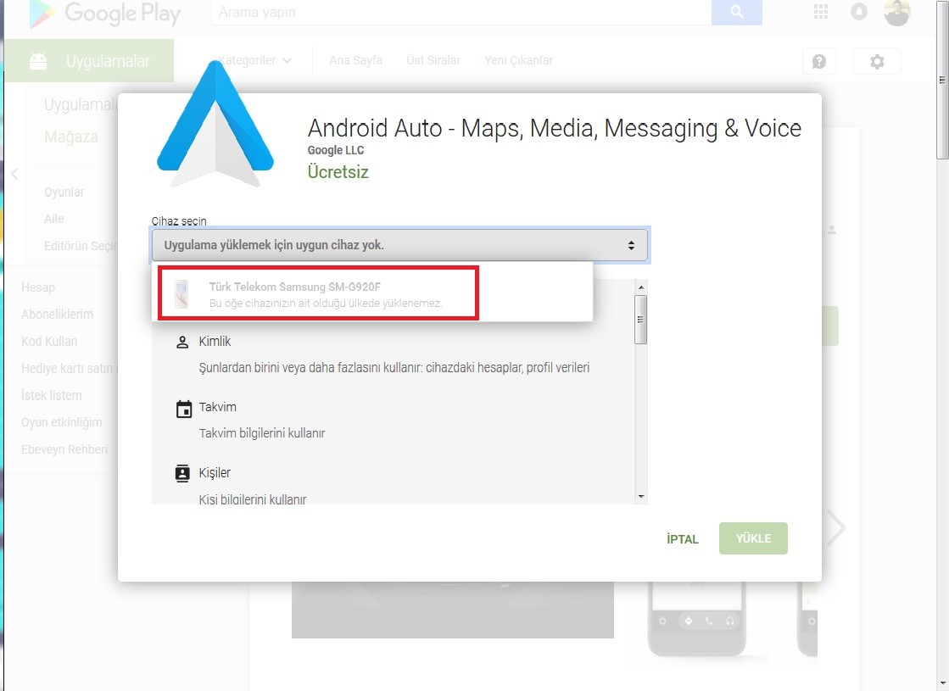
Task: Click the search magnifier button
Action: 737,12
